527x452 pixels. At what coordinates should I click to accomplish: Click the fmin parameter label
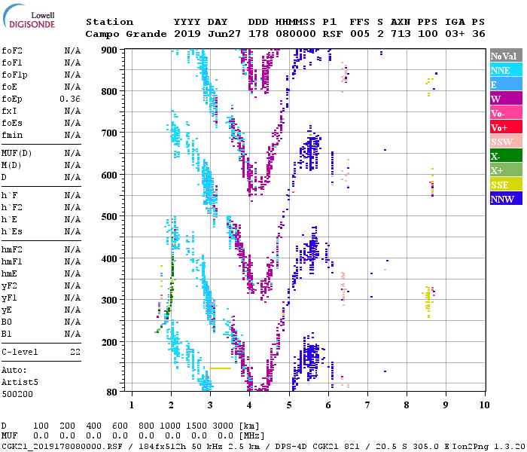[x=12, y=135]
